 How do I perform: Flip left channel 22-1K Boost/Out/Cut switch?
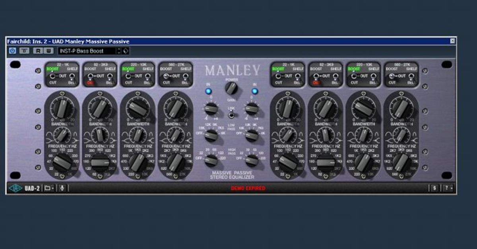(x=53, y=76)
